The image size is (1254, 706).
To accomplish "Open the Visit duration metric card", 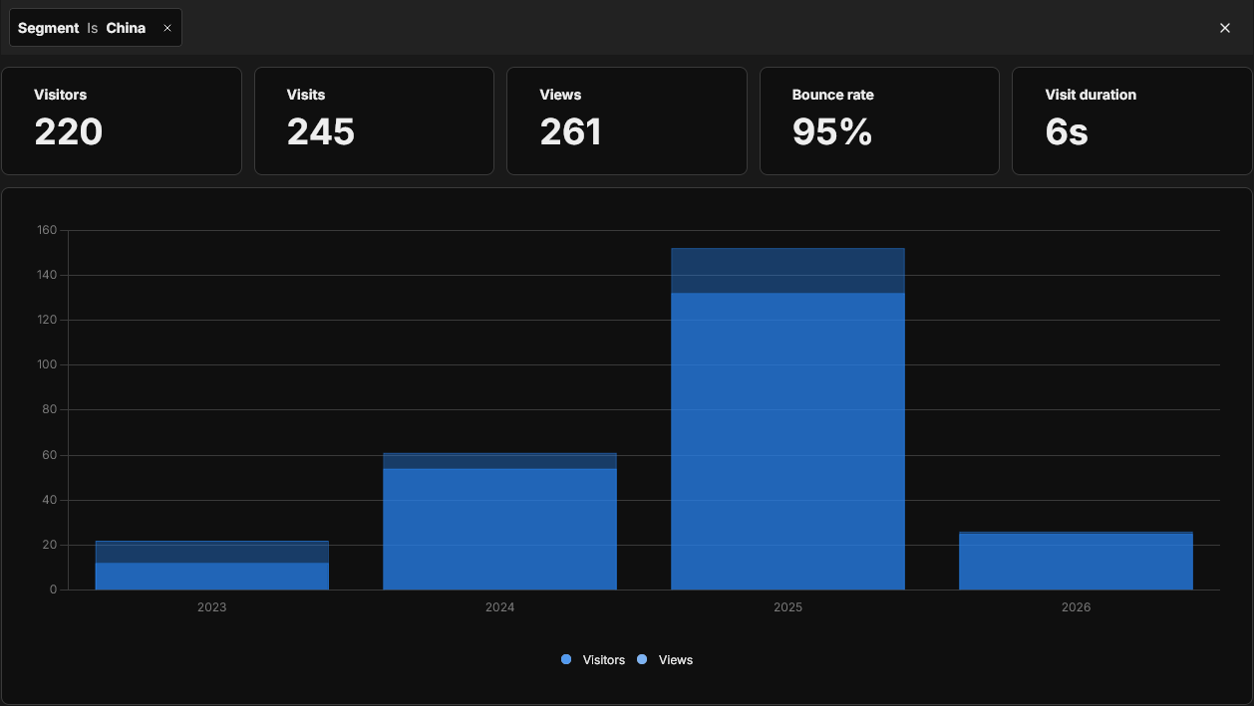I will tap(1131, 120).
